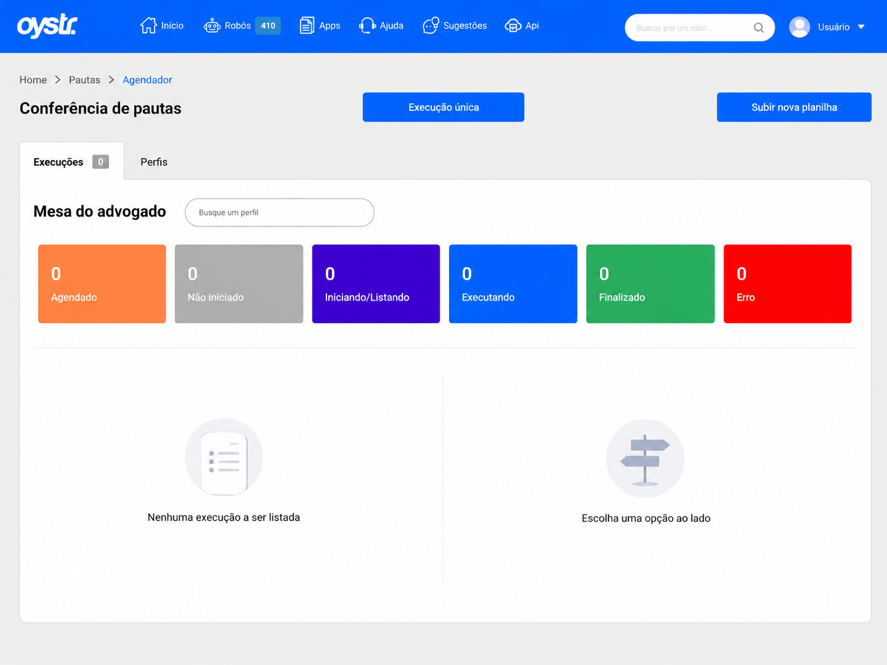Go to Pautas breadcrumb link
The height and width of the screenshot is (665, 887).
(85, 80)
